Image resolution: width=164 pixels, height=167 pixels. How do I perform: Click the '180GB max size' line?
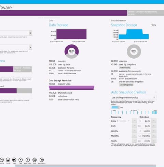tap(57, 61)
